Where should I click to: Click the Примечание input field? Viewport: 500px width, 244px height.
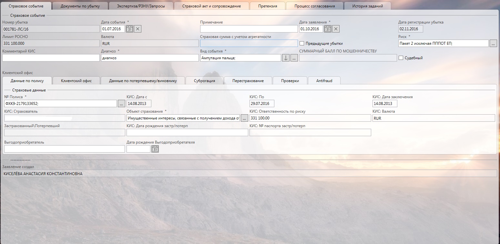[x=249, y=29]
